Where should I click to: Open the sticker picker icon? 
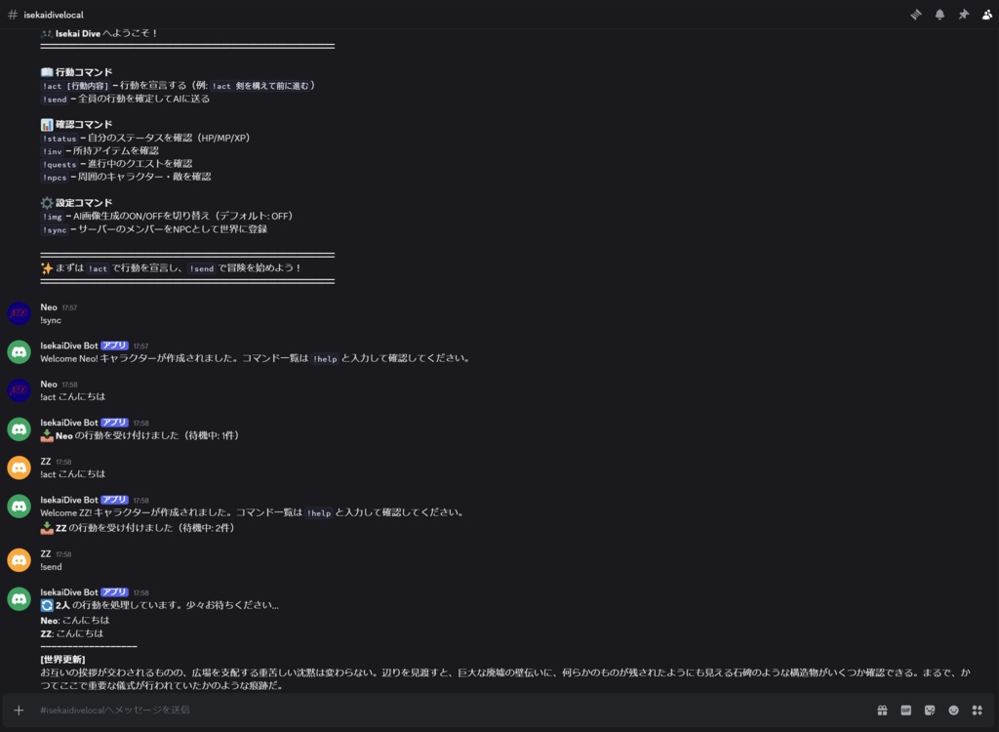pyautogui.click(x=930, y=710)
